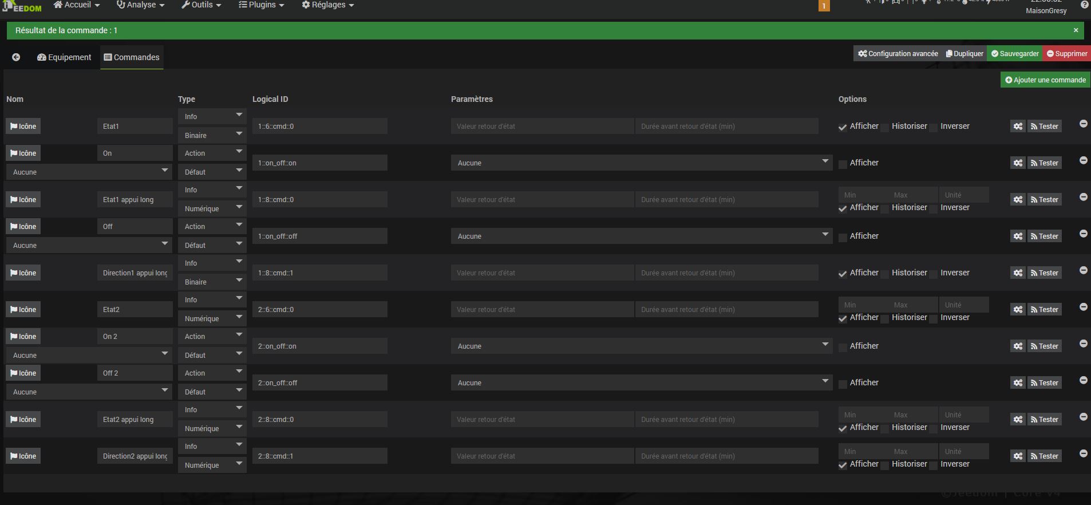Open Binaire subtype dropdown for Direction1 appui long
Image resolution: width=1091 pixels, height=505 pixels.
212,282
